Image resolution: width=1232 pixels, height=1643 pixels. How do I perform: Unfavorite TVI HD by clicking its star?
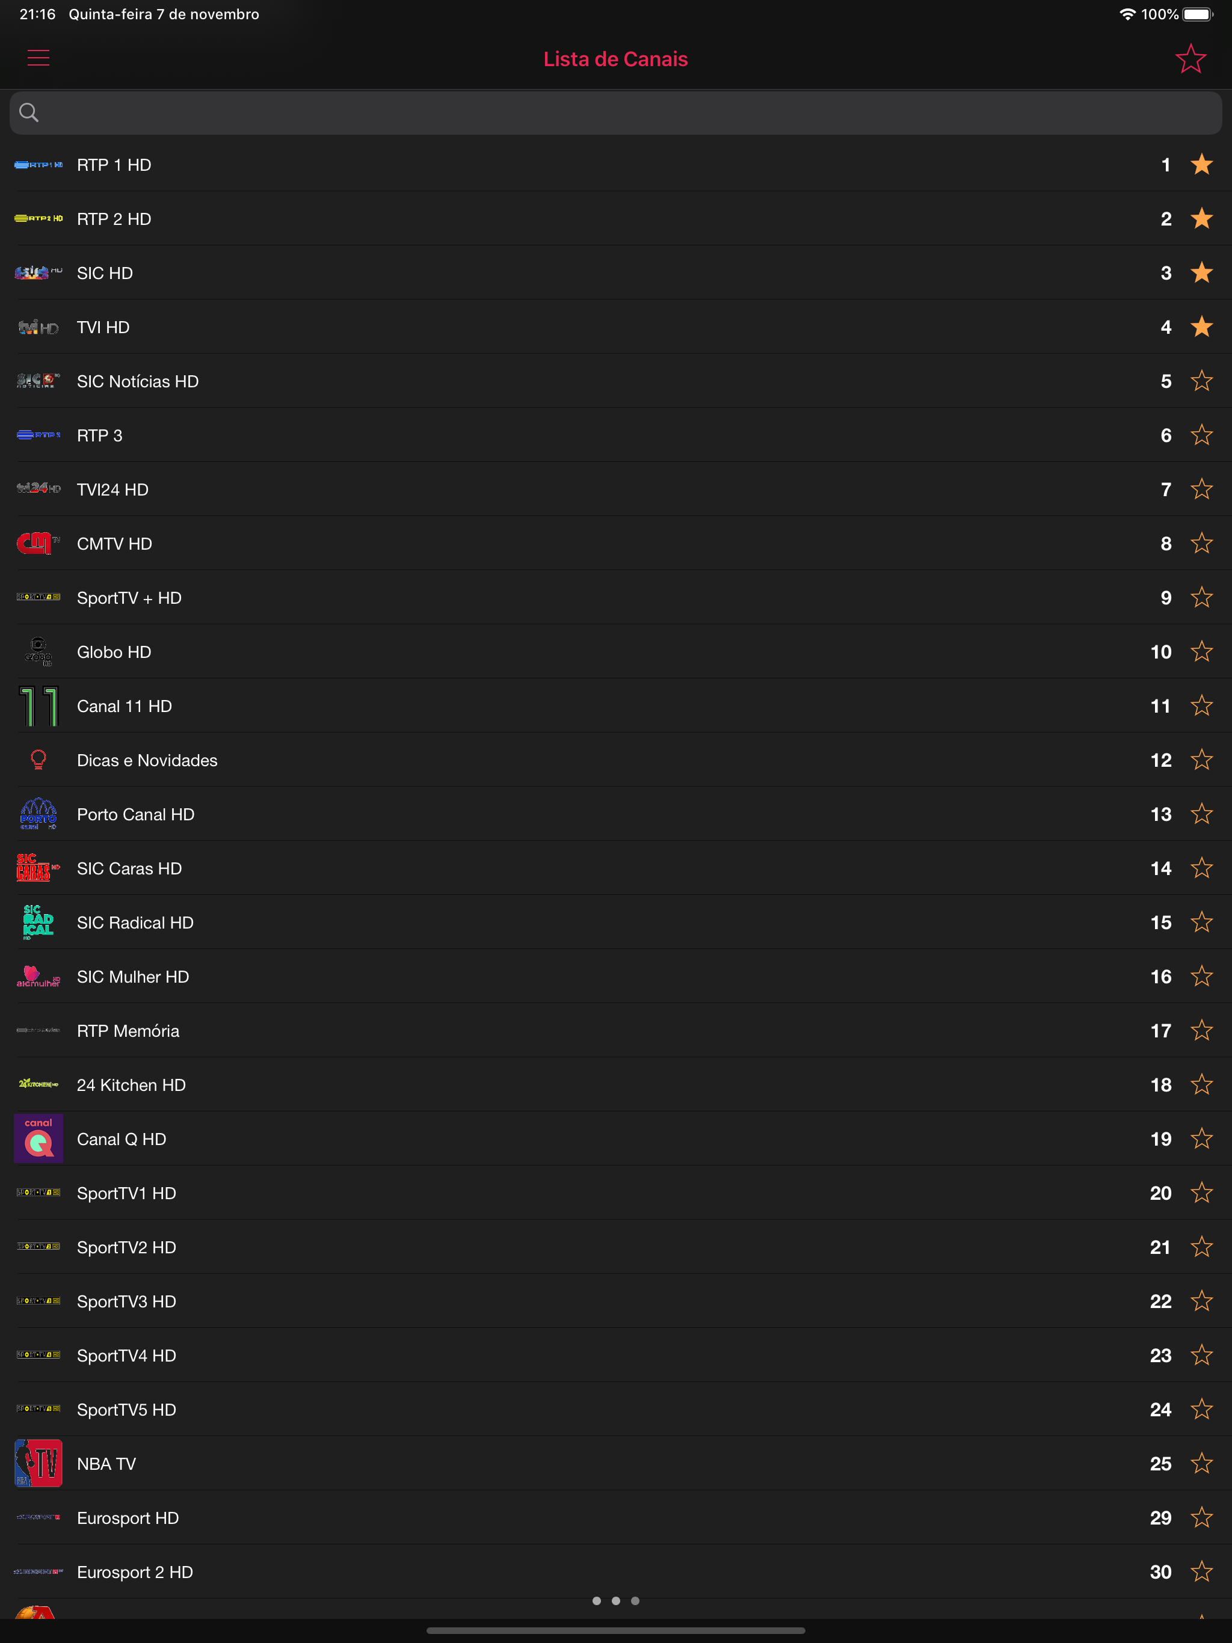point(1201,327)
